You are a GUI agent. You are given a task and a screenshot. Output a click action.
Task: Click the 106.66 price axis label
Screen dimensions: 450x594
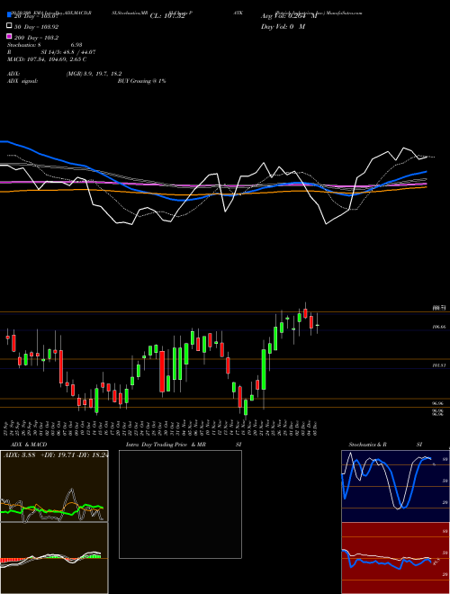tap(439, 327)
